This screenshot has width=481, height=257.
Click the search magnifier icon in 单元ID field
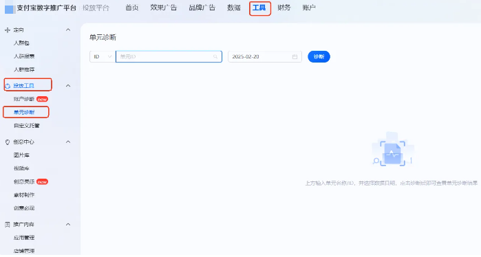tap(215, 56)
